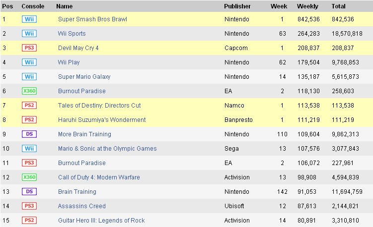Open the Super Smash Bros Brawl link

[x=92, y=19]
